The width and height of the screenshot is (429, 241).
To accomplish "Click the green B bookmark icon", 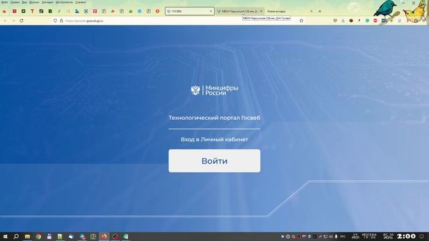I will coord(50,11).
